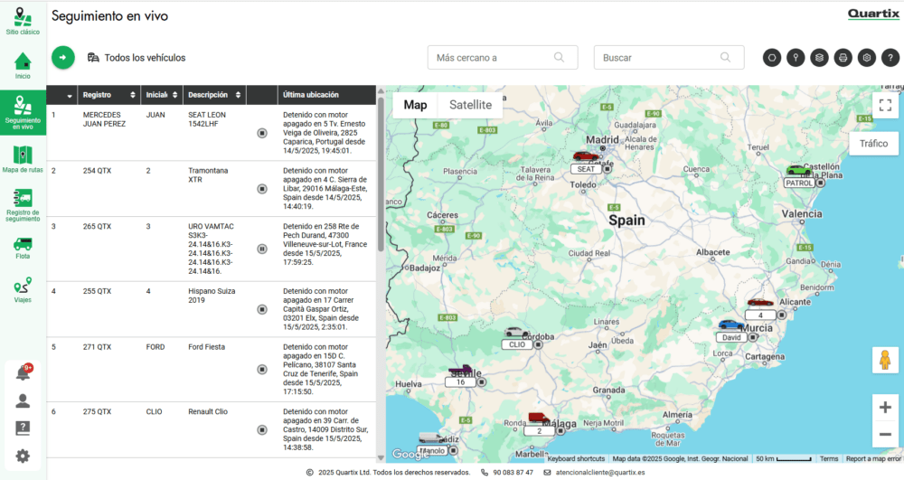This screenshot has width=904, height=480.
Task: Open Mapa de rutas in sidebar
Action: point(23,160)
